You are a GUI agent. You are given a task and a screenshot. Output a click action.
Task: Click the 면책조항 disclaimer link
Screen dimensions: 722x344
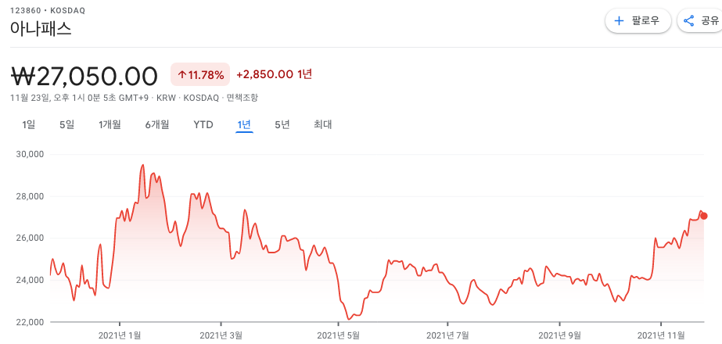click(242, 98)
